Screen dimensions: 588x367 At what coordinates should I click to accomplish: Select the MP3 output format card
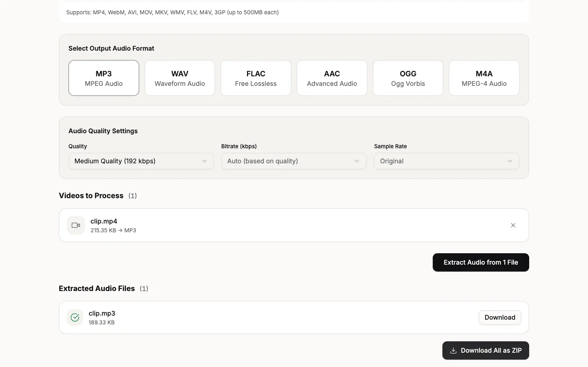[x=104, y=78]
